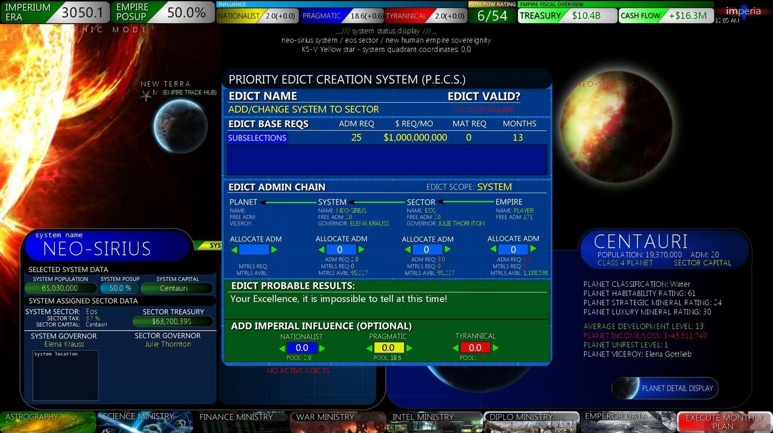The height and width of the screenshot is (433, 773).
Task: Increase planet-level Allocate ADM with right arrow
Action: click(274, 250)
